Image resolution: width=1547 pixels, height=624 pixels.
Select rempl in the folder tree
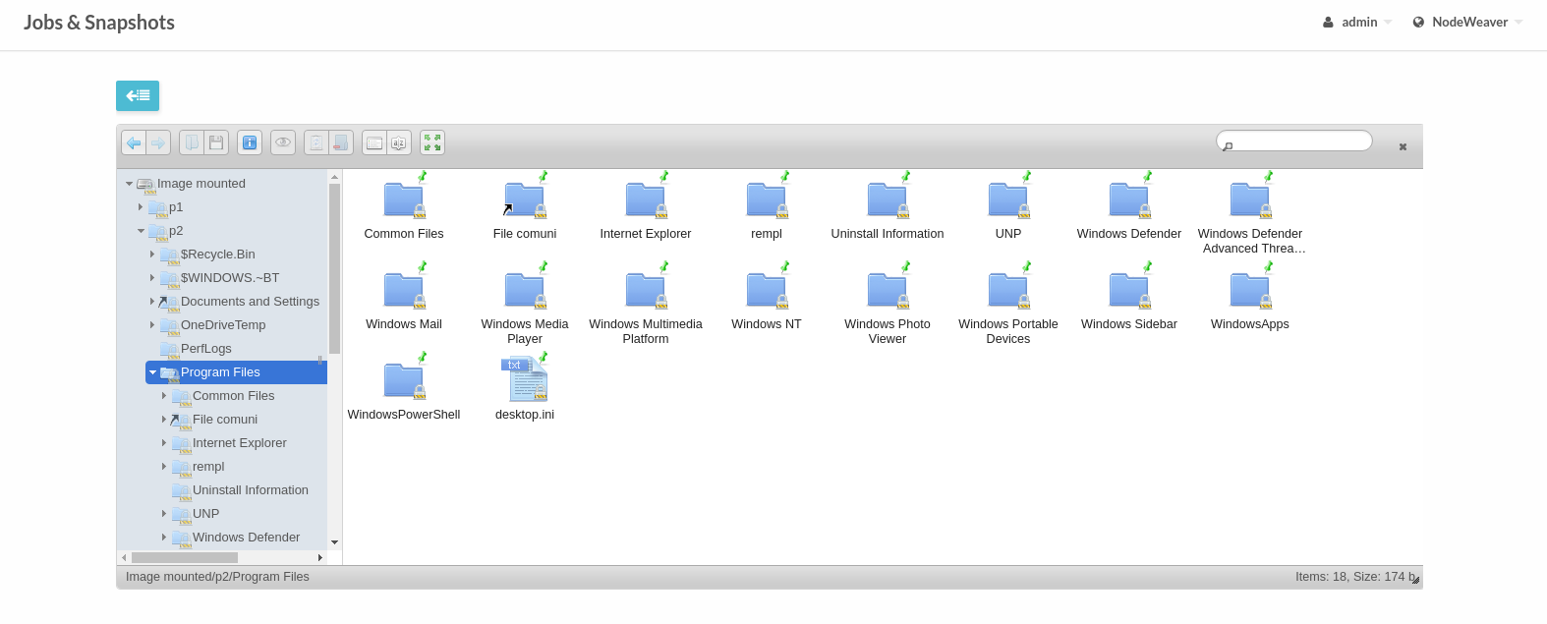click(207, 467)
